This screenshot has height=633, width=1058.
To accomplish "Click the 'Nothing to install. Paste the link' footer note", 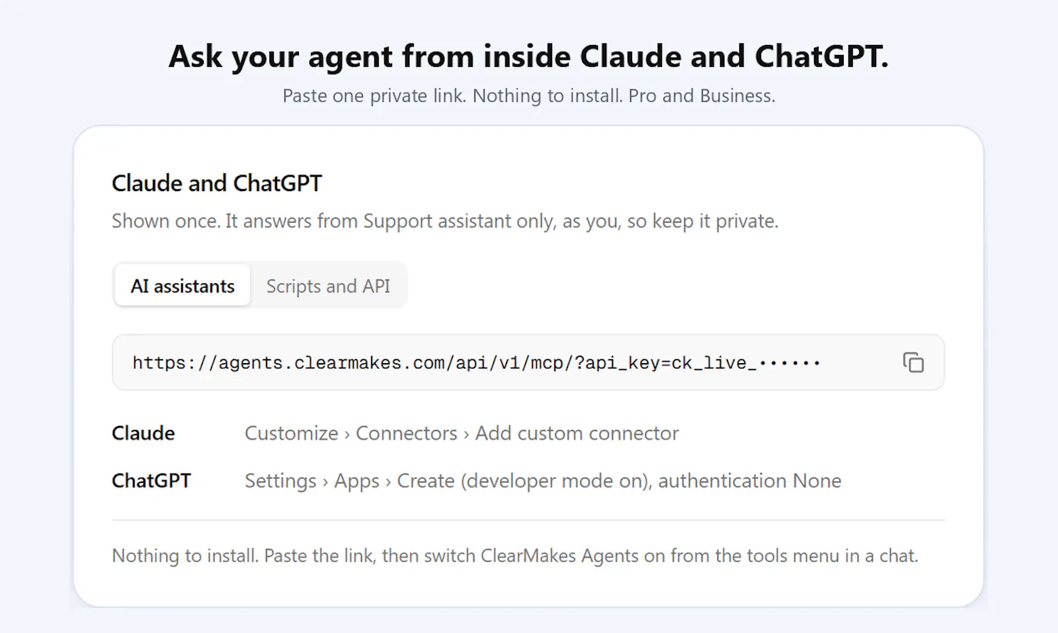I will [x=515, y=556].
